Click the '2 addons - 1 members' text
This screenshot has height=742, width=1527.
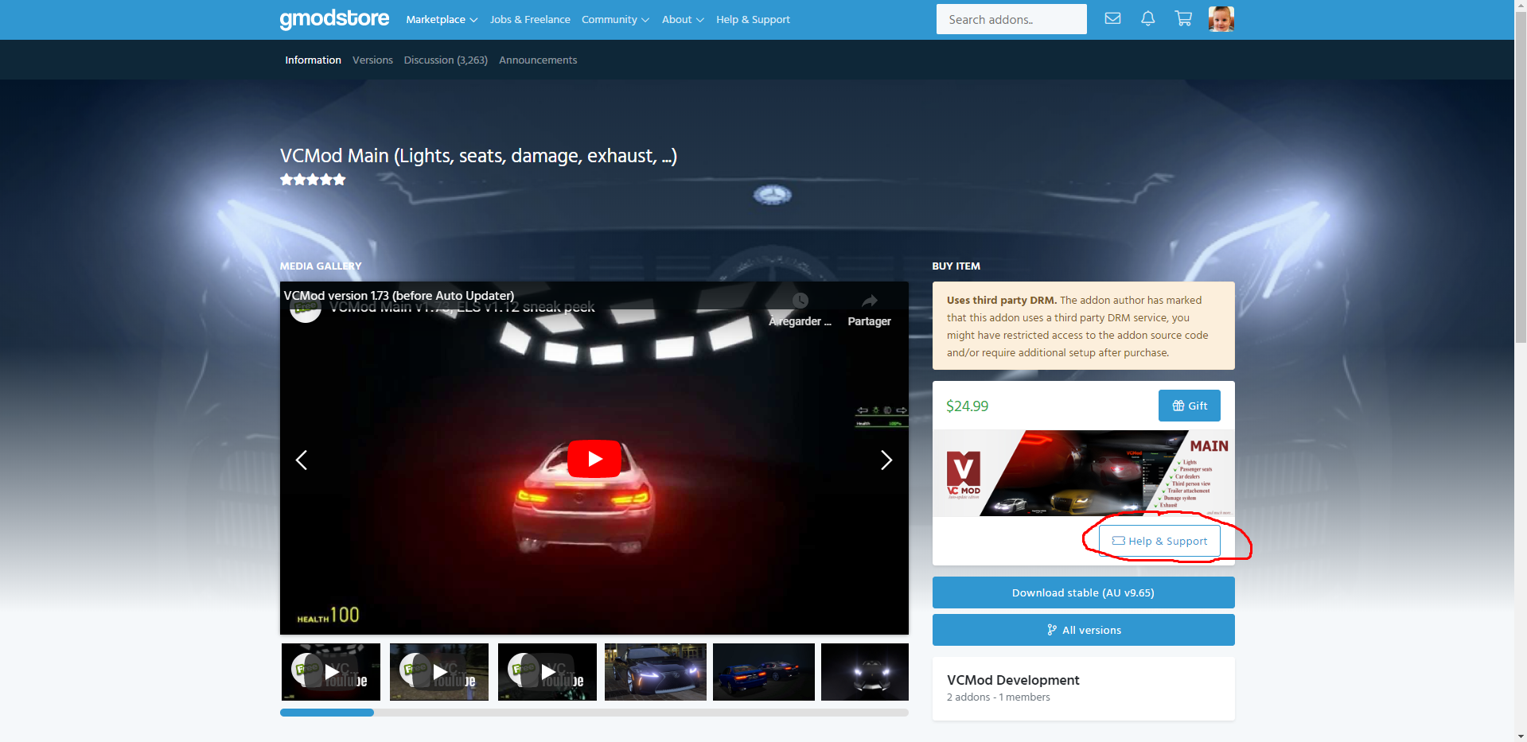(x=998, y=697)
